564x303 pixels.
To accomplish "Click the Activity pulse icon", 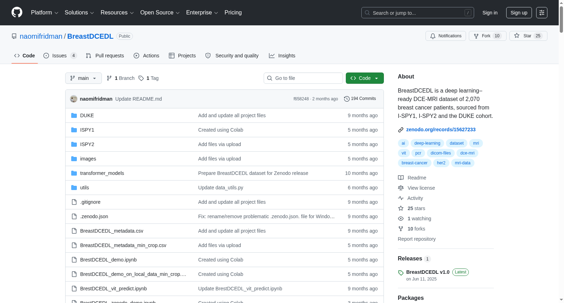I will click(x=401, y=198).
